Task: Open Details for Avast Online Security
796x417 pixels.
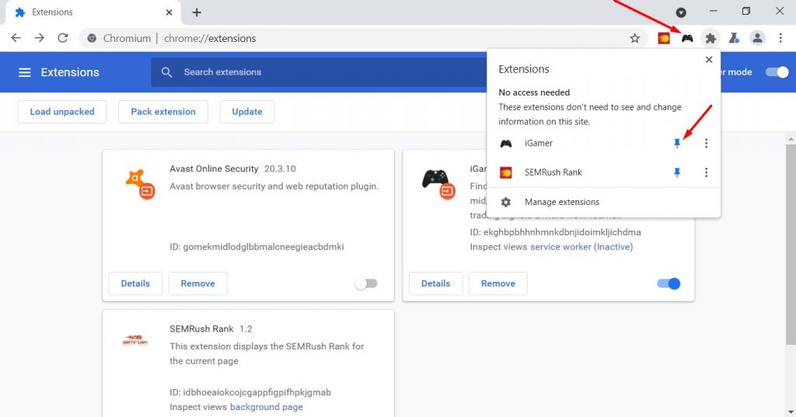Action: pos(135,283)
